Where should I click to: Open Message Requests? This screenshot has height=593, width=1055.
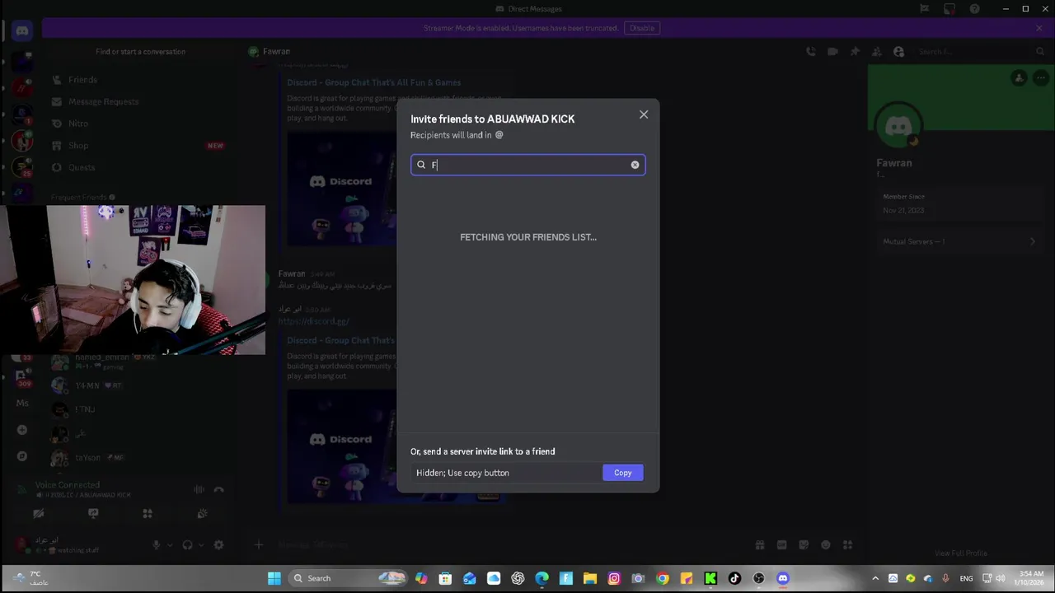coord(103,101)
